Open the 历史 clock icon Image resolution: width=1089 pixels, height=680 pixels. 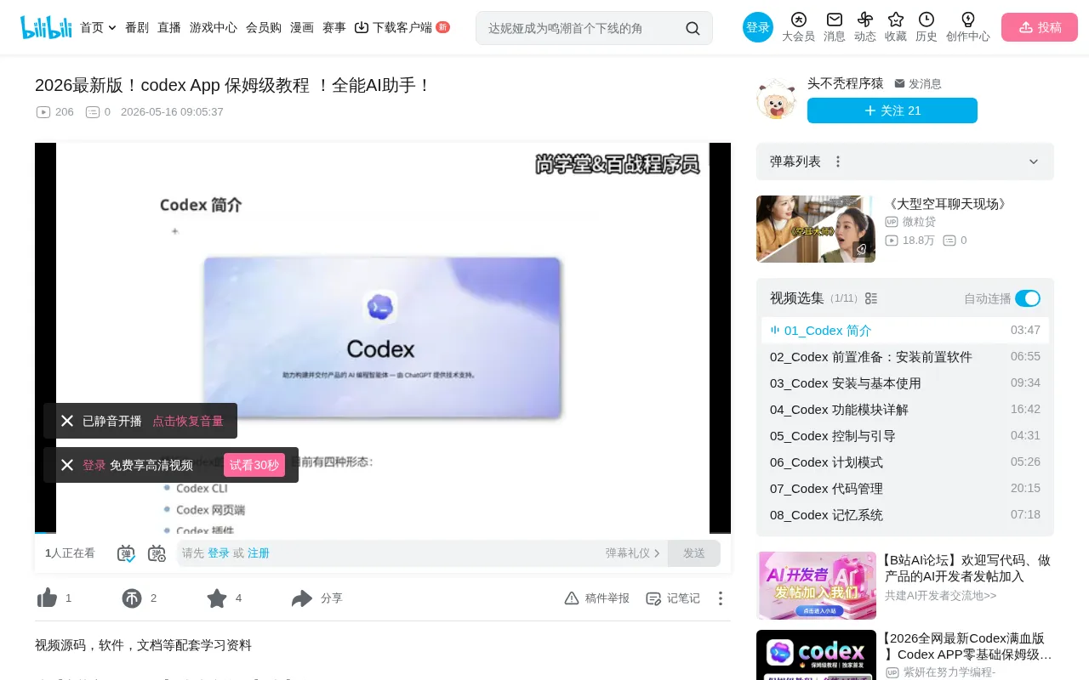[x=927, y=20]
